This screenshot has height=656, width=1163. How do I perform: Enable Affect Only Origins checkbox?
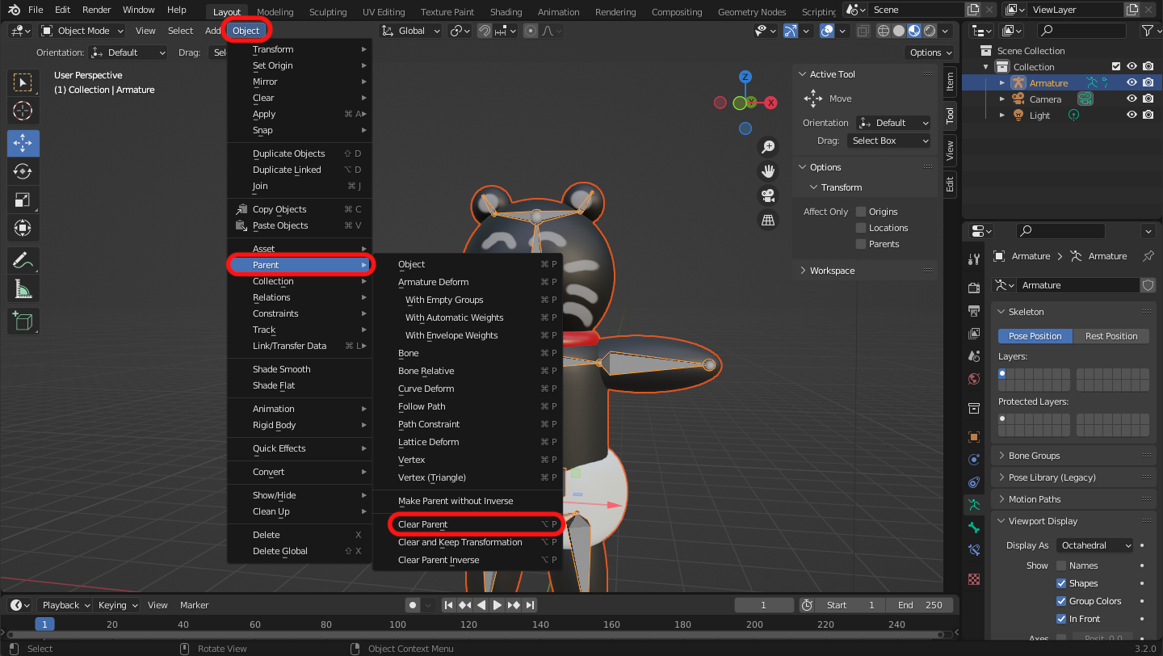click(x=861, y=212)
